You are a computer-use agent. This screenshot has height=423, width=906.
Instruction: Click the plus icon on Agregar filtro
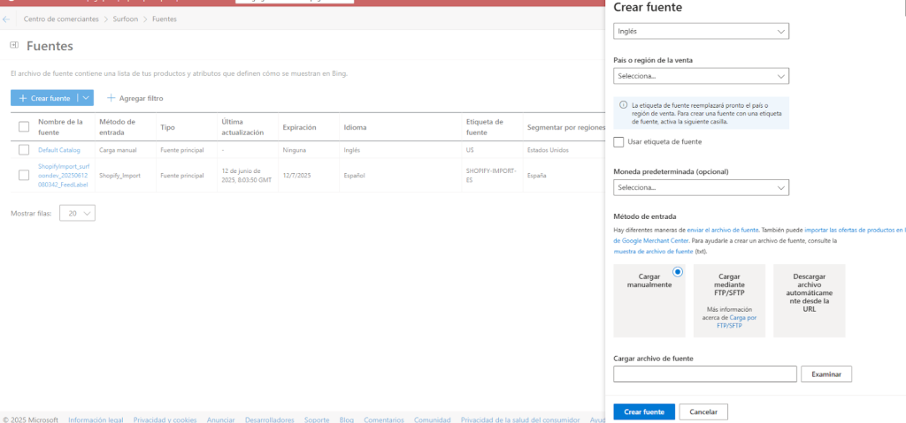[x=111, y=98]
